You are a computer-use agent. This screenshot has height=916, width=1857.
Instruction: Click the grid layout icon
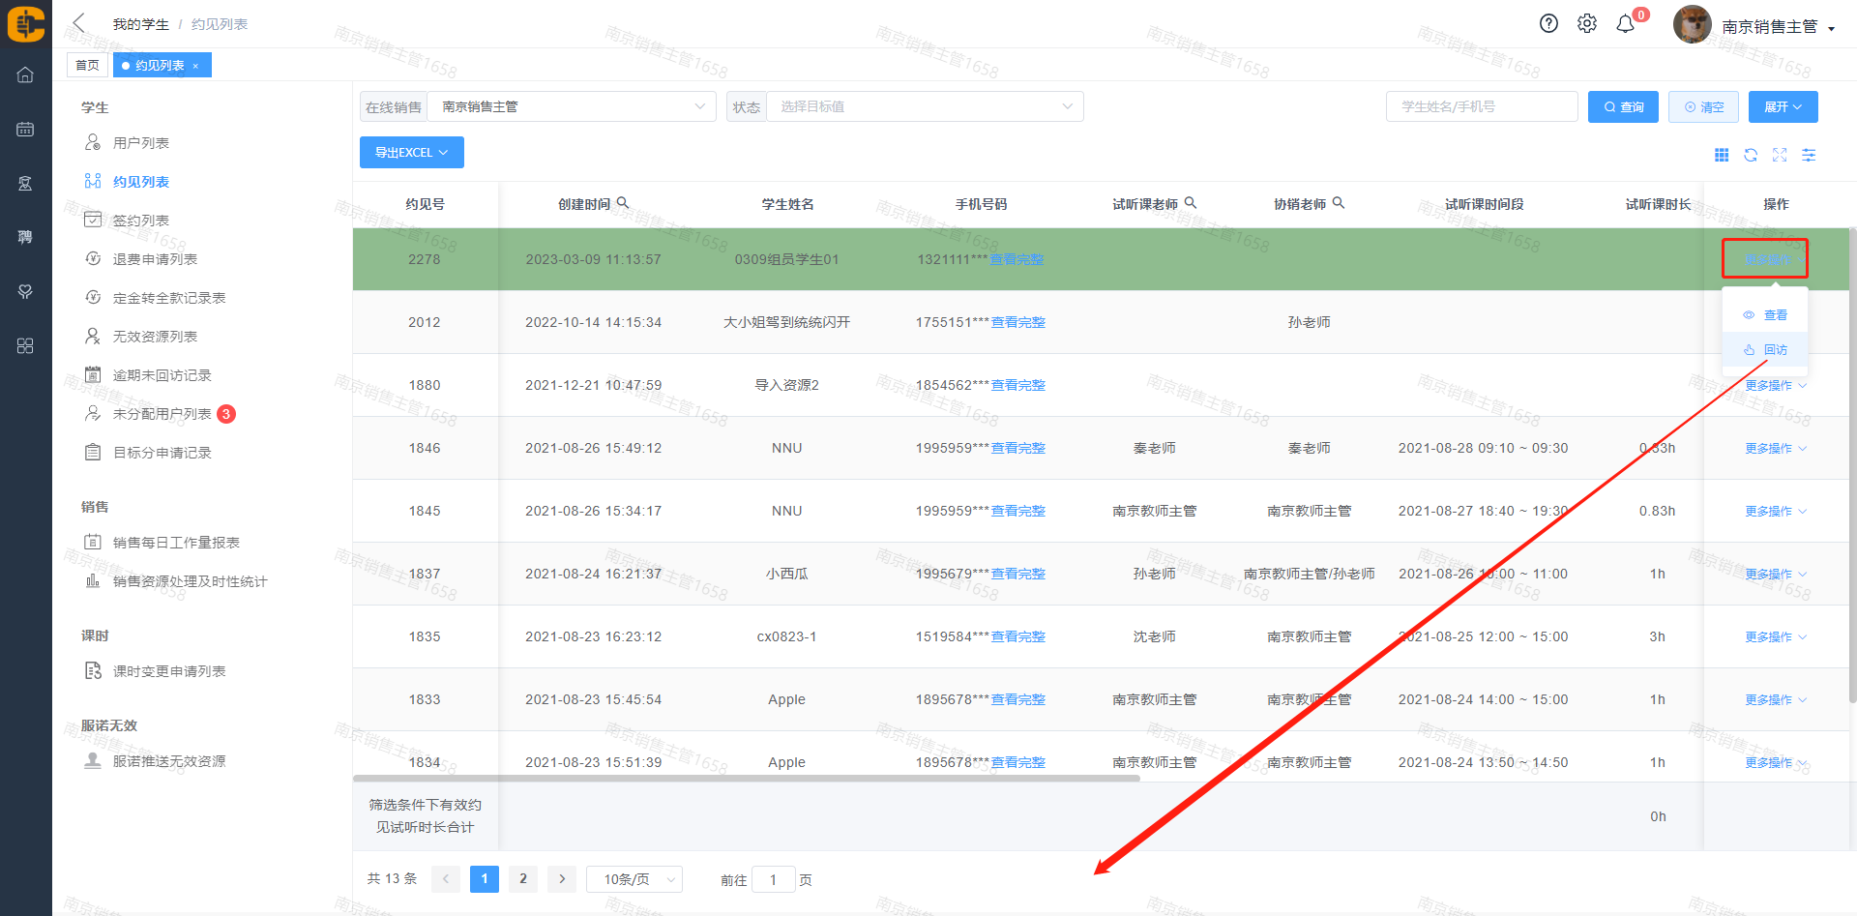coord(1722,156)
